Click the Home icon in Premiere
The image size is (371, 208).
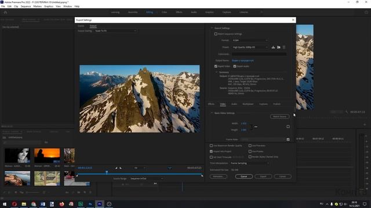point(5,12)
